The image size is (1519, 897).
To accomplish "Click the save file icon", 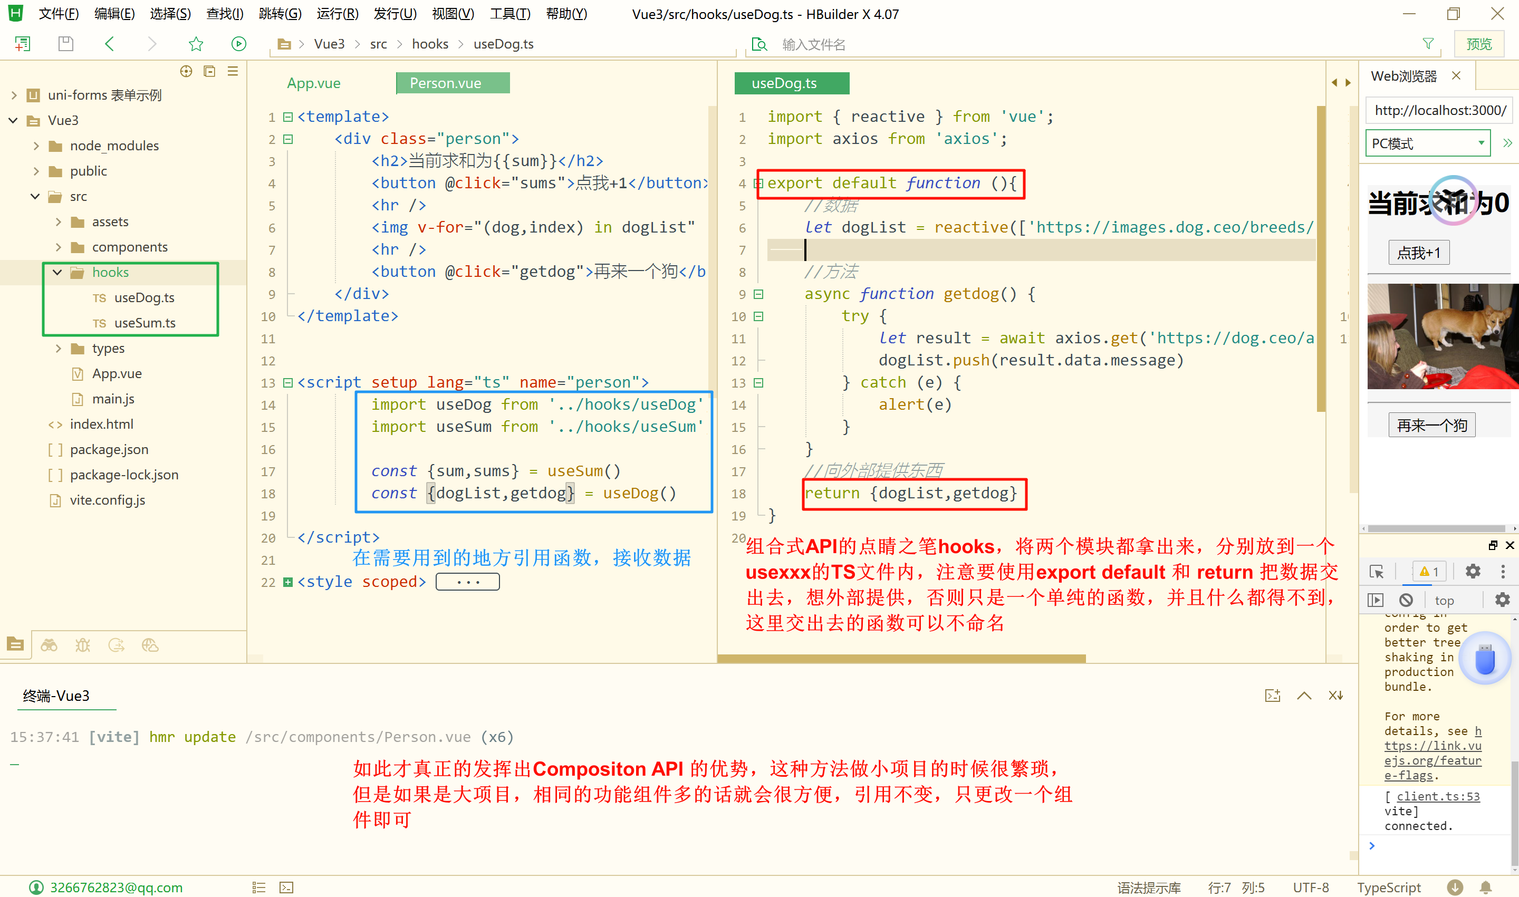I will (66, 44).
